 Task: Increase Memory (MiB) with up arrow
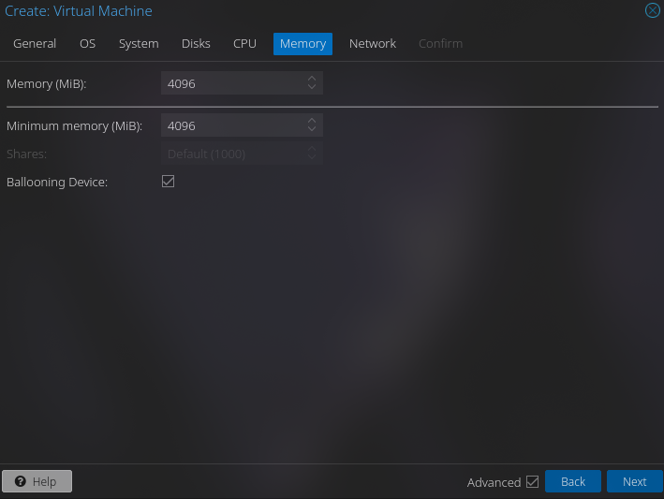click(312, 80)
